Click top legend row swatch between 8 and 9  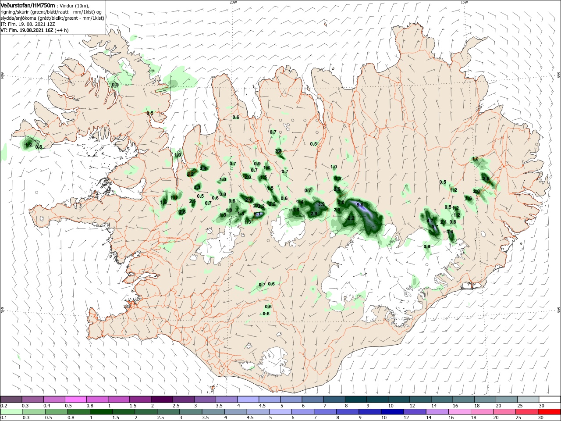pos(355,399)
